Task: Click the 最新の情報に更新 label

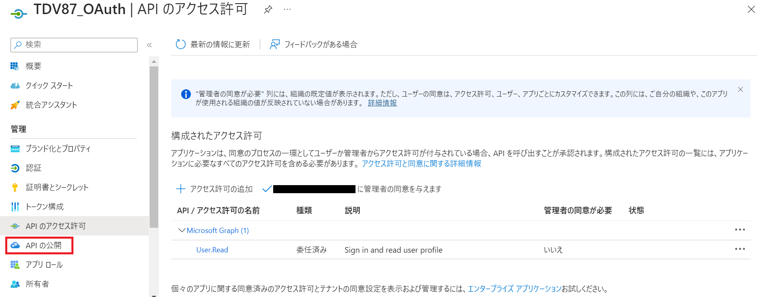Action: [220, 44]
